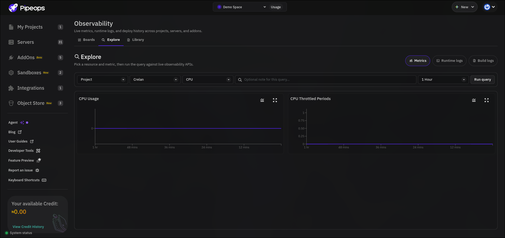Viewport: 505px width, 238px height.
Task: Click the Report an issue bug icon
Action: click(37, 170)
